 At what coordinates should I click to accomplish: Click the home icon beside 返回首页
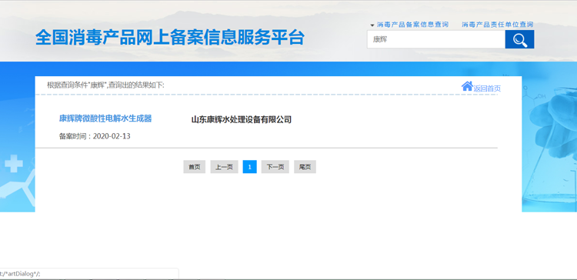click(x=467, y=86)
